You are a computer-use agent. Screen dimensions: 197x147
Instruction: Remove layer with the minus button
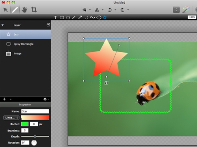11,99
